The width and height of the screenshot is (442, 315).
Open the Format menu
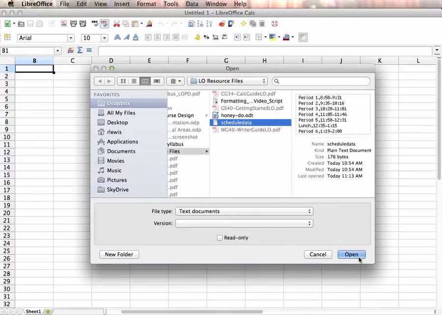coord(146,4)
